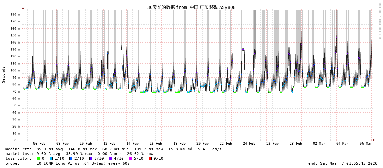Click the packet loss statistics line

click(x=79, y=154)
